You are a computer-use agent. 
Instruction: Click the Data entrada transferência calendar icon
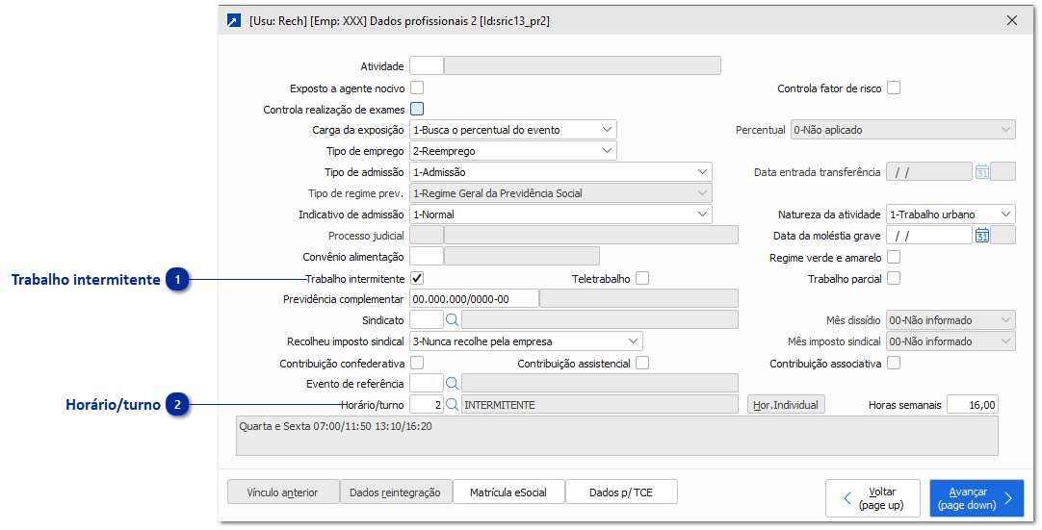[982, 172]
